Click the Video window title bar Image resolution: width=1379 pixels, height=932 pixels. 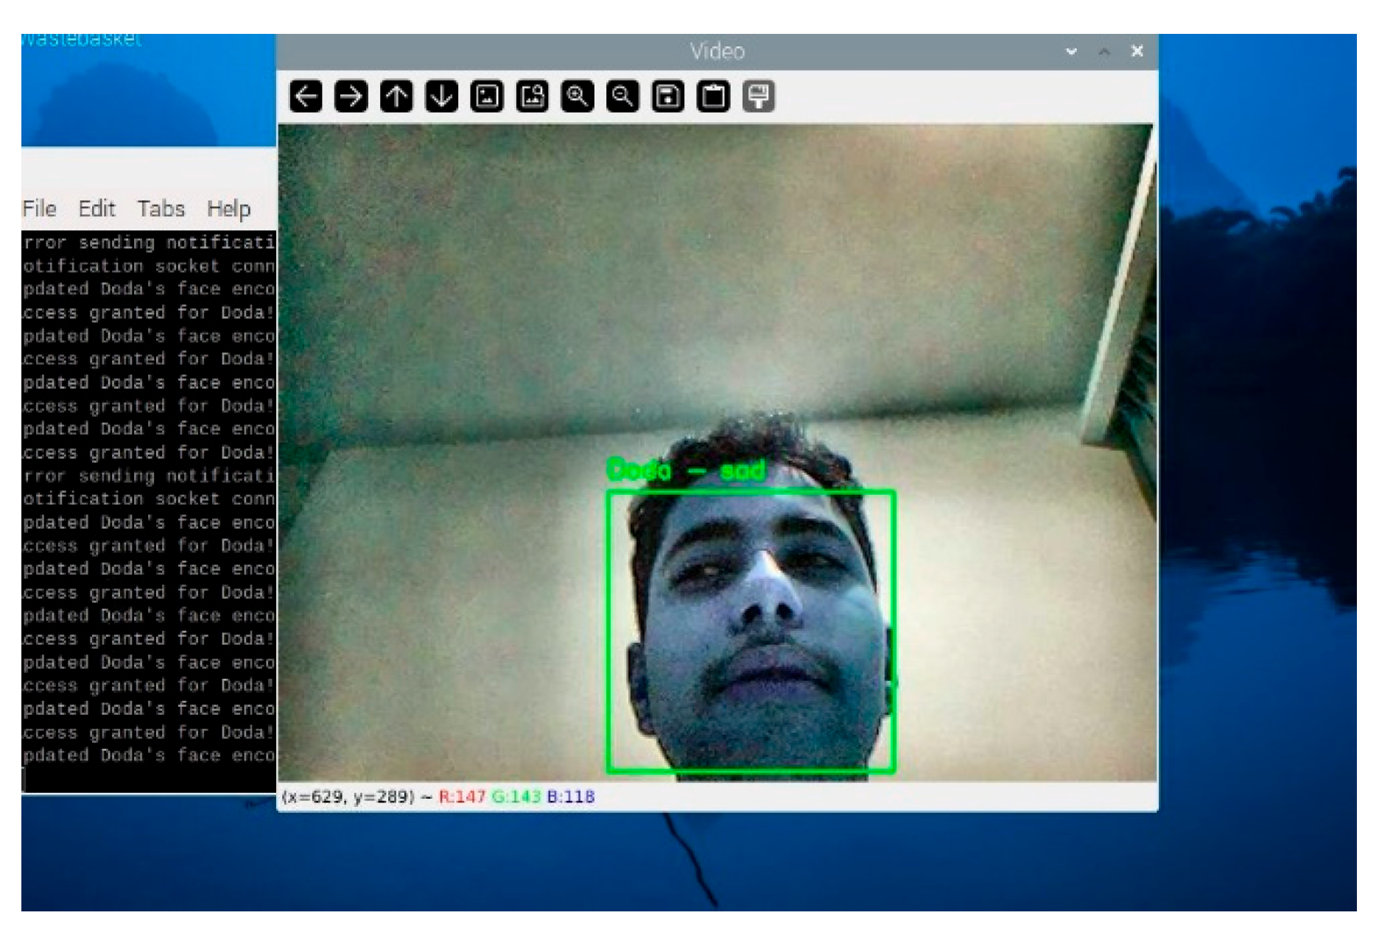tap(716, 52)
